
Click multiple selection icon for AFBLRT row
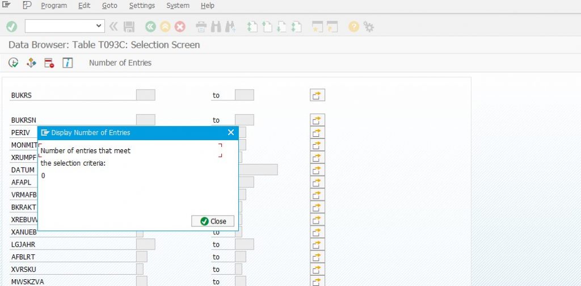tap(317, 257)
